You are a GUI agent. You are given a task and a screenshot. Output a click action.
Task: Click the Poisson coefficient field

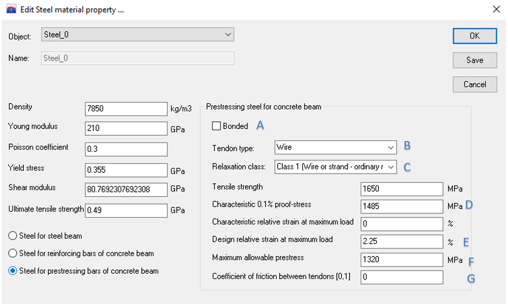point(126,149)
